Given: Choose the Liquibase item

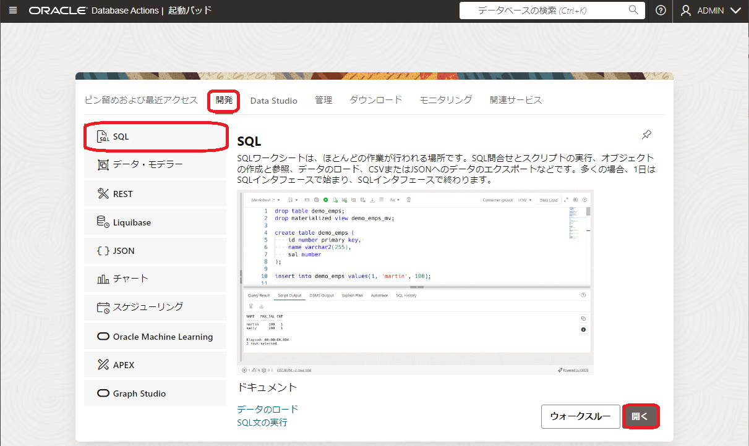Looking at the screenshot, I should [x=155, y=222].
